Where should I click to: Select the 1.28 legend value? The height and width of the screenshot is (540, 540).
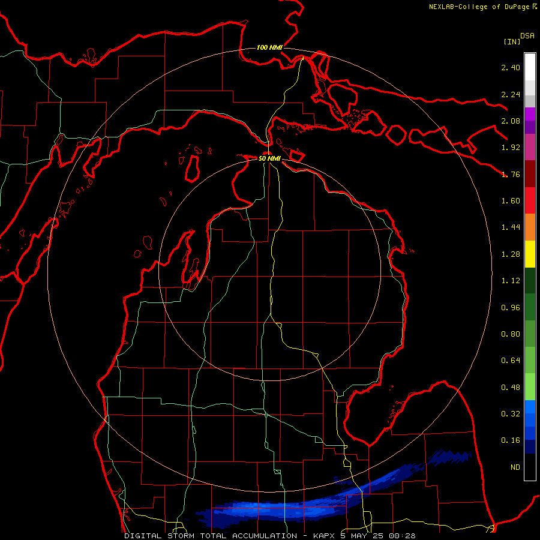(511, 254)
